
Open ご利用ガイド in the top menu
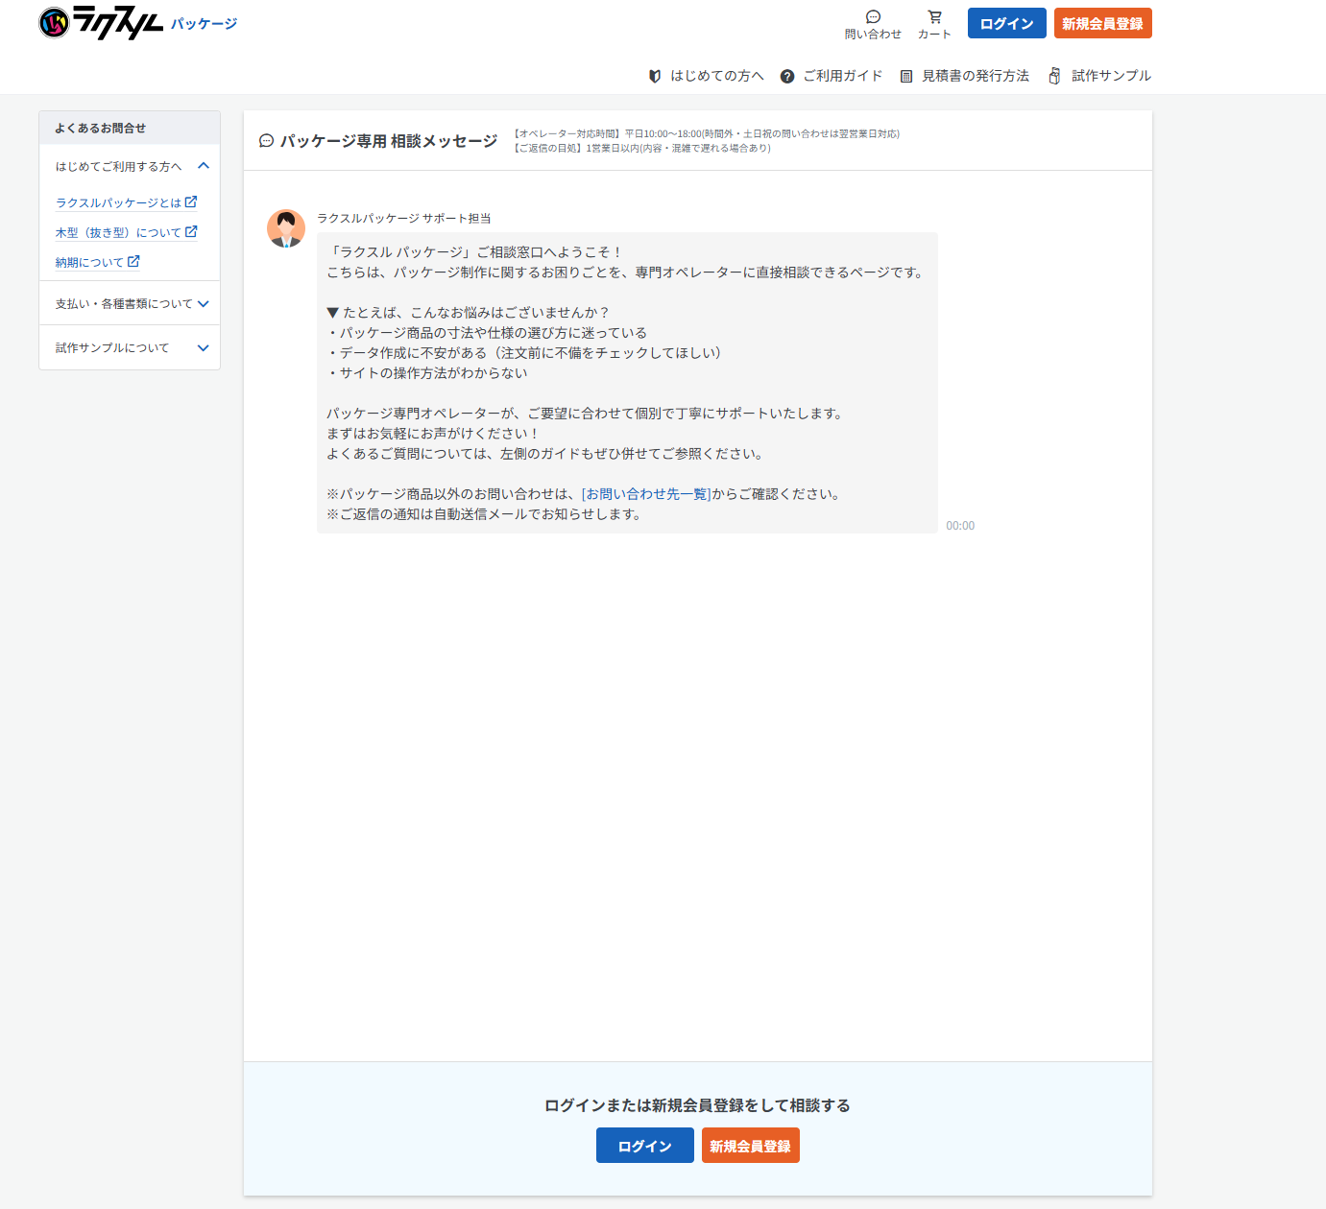[842, 76]
